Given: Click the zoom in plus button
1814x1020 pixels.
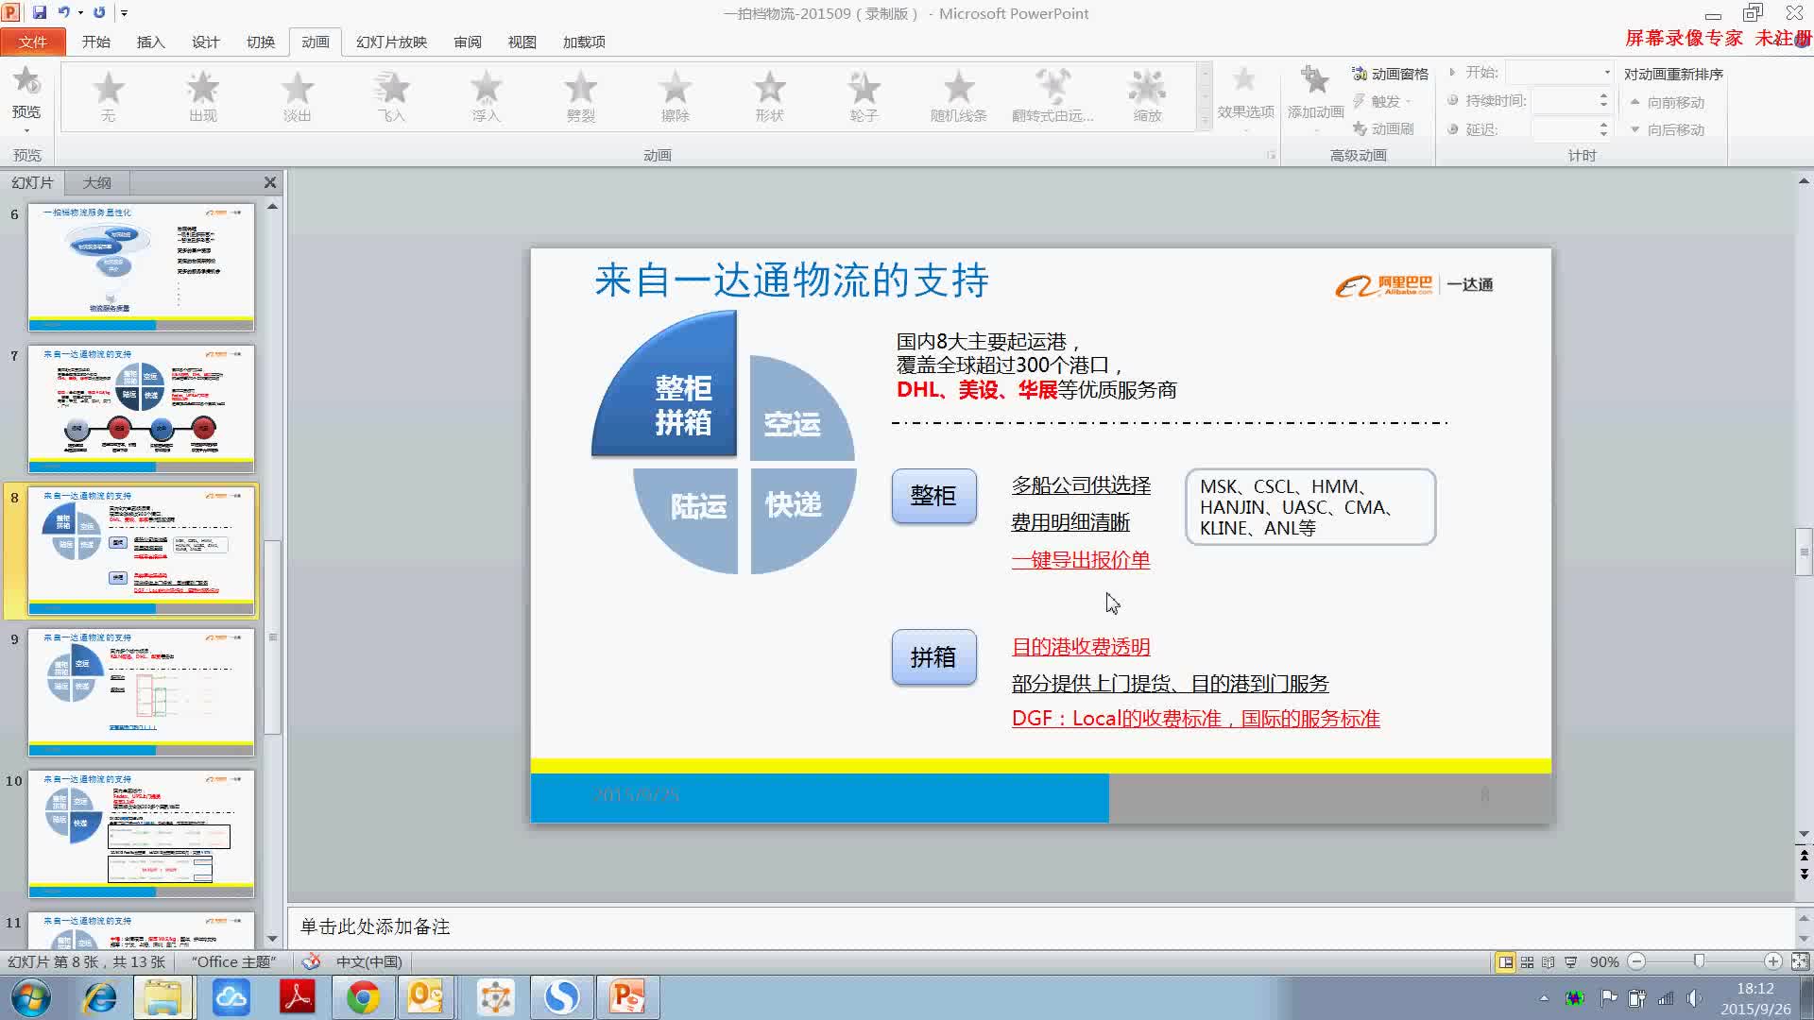Looking at the screenshot, I should coord(1772,961).
